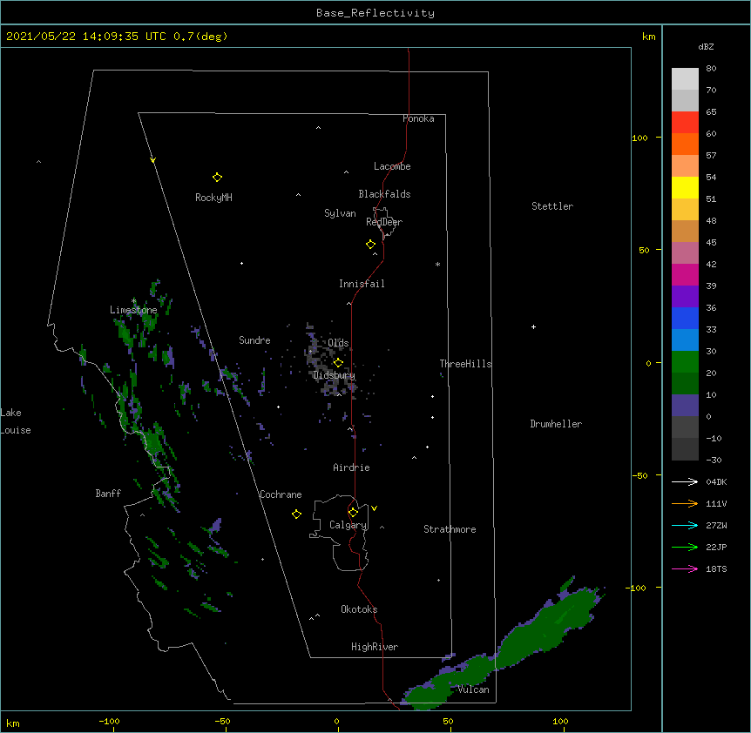The height and width of the screenshot is (733, 751).
Task: Select the blue 36 dBZ color swatch
Action: point(685,318)
